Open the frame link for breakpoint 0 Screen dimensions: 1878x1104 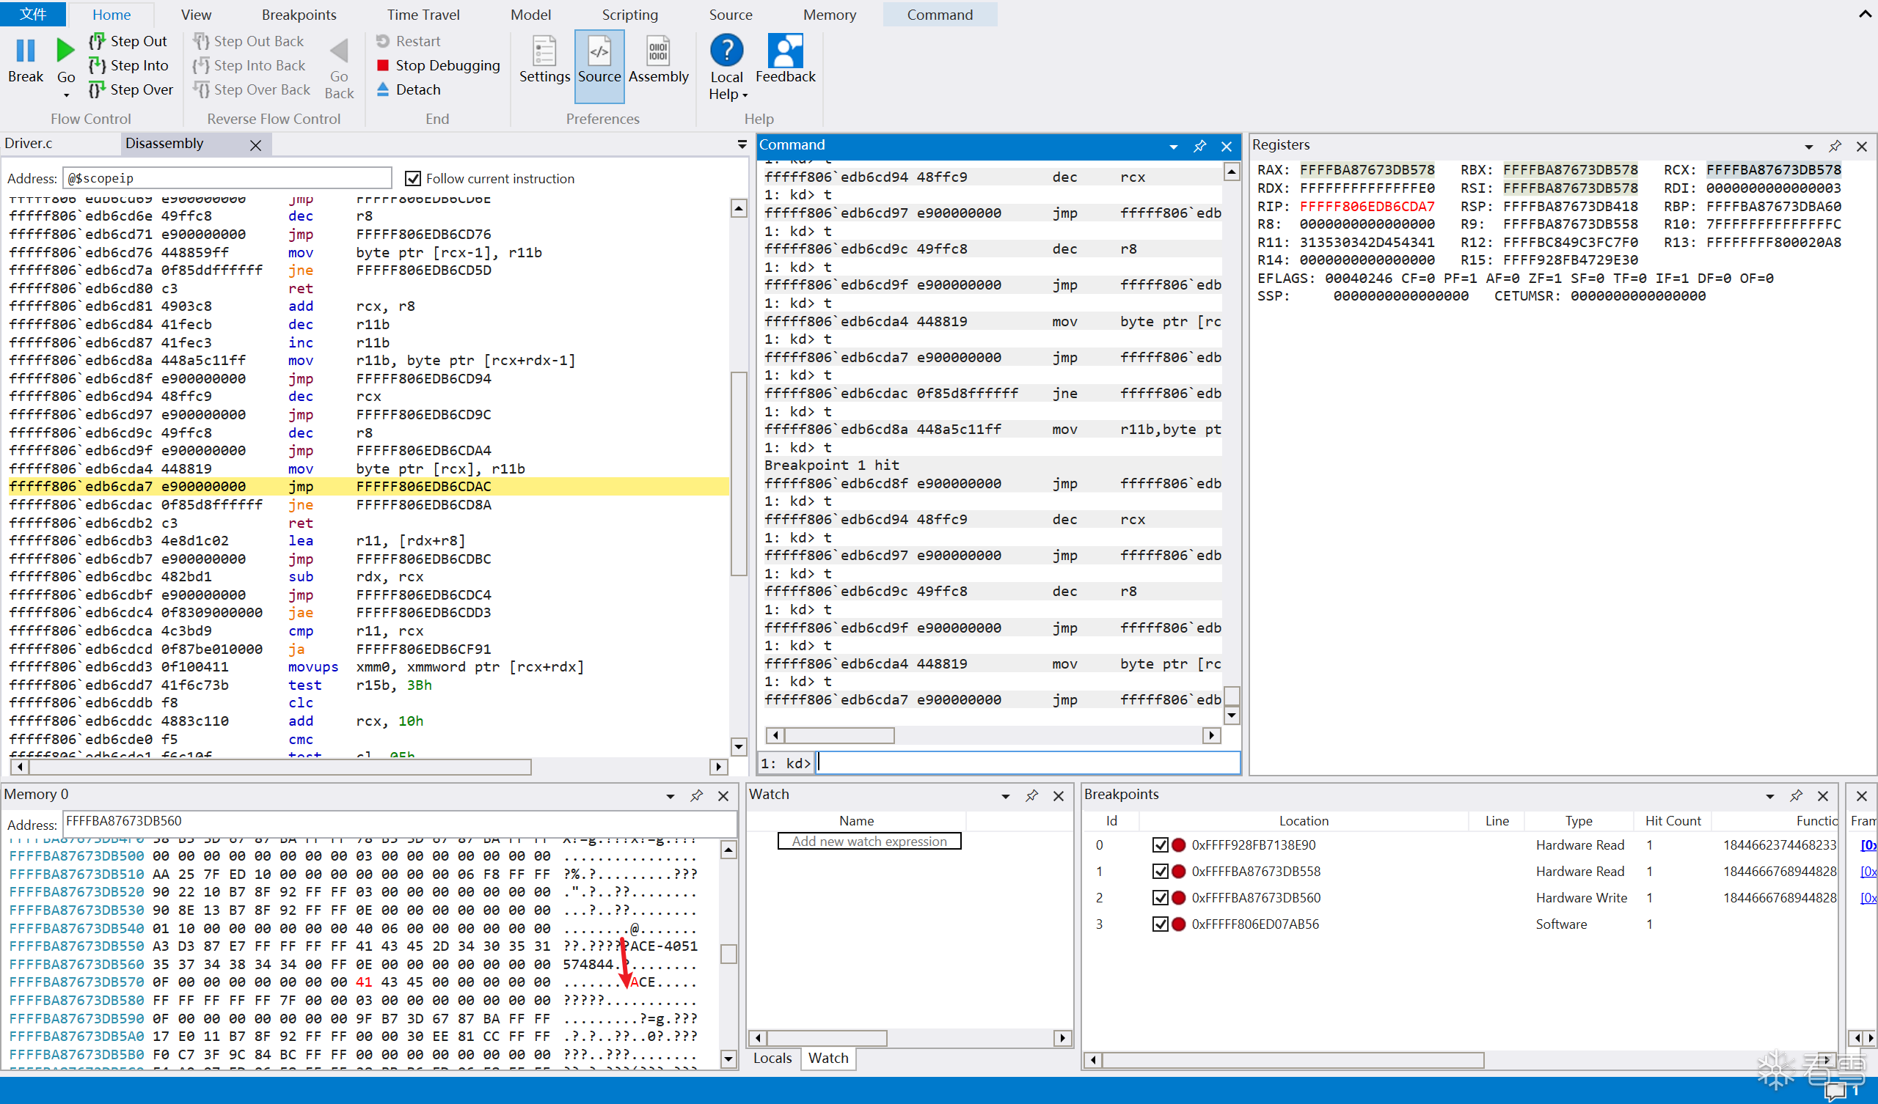[1867, 844]
